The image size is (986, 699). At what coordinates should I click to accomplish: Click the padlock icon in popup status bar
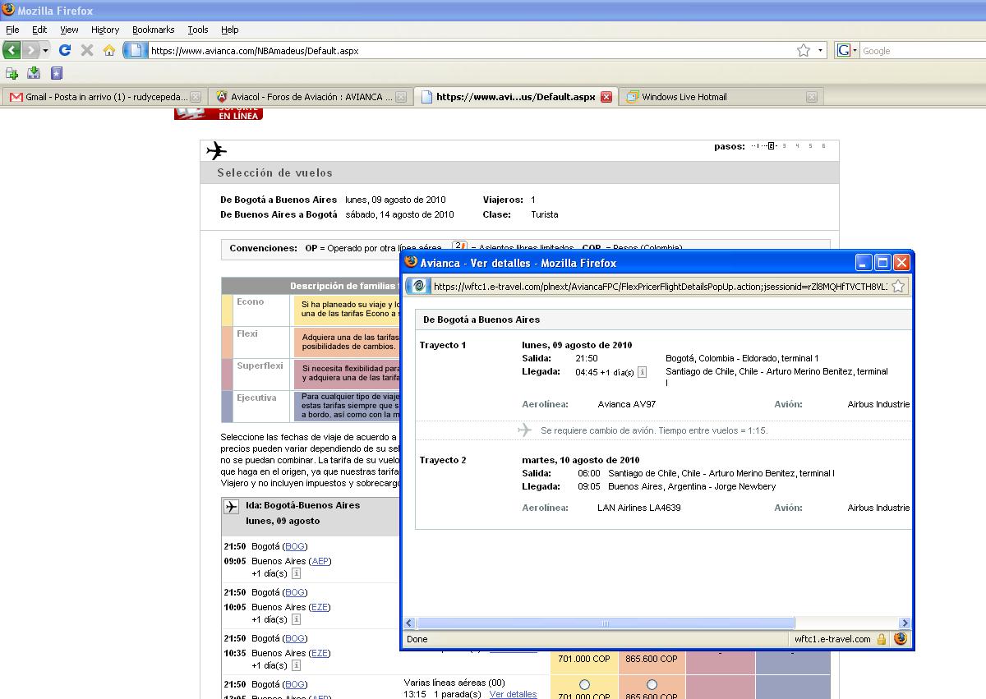pyautogui.click(x=881, y=639)
